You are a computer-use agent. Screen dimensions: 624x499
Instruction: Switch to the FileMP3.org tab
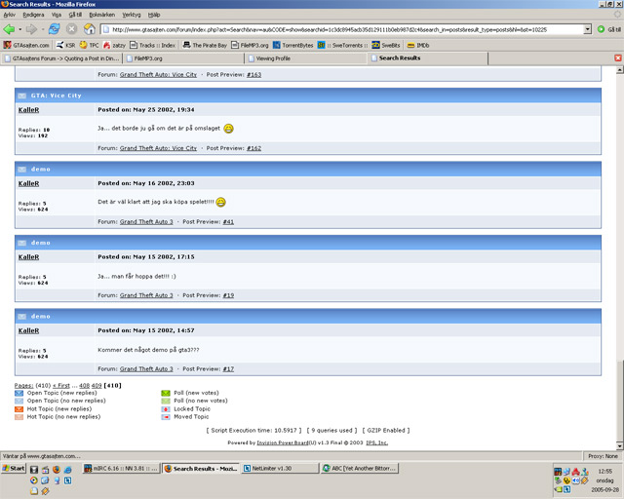(x=183, y=58)
